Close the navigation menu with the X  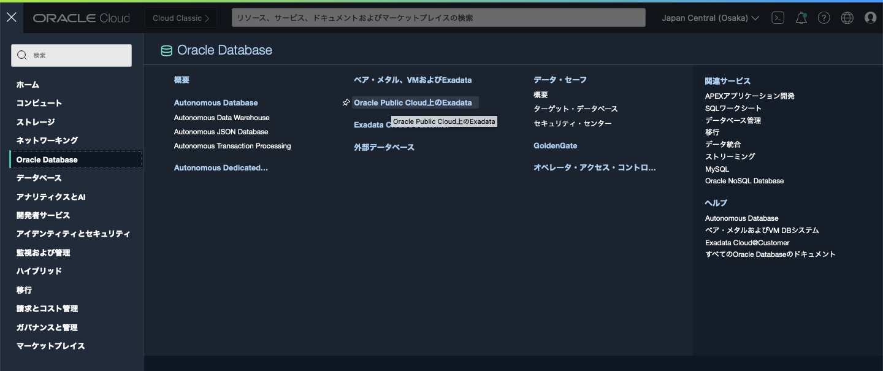pyautogui.click(x=11, y=17)
